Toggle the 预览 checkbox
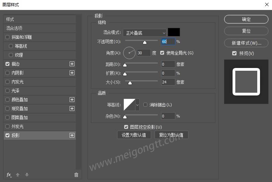272x182 pixels. [234, 53]
